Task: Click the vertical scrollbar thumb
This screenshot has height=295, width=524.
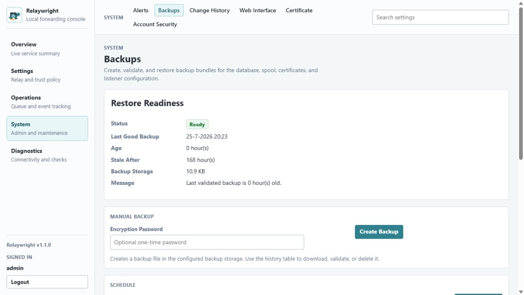Action: coord(521,83)
